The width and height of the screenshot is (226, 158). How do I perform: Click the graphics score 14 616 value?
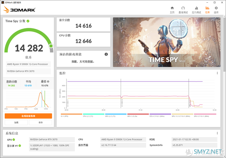83,26
